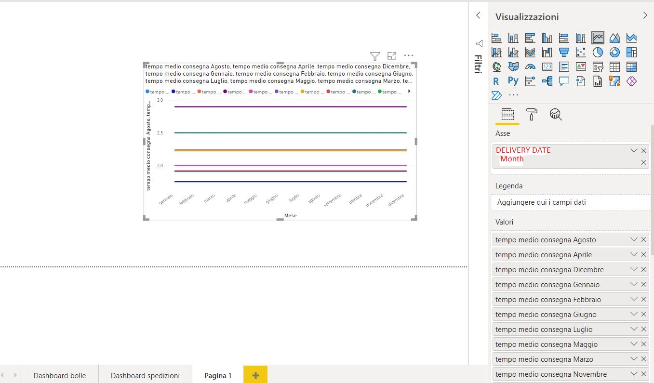654x383 pixels.
Task: Open the Format paint roller tab
Action: point(532,114)
